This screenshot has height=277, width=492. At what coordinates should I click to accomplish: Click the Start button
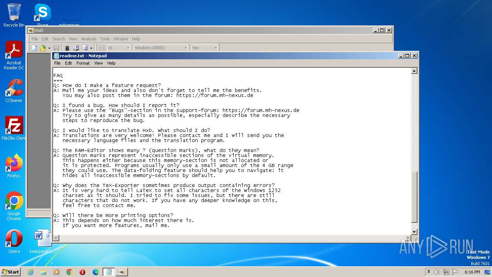coord(10,272)
